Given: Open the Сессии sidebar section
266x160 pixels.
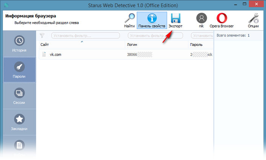Looking at the screenshot, I should [19, 96].
